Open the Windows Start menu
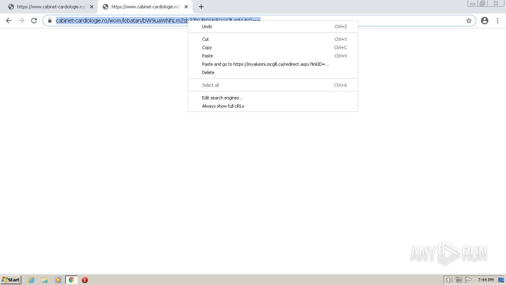This screenshot has height=285, width=506. (11, 279)
